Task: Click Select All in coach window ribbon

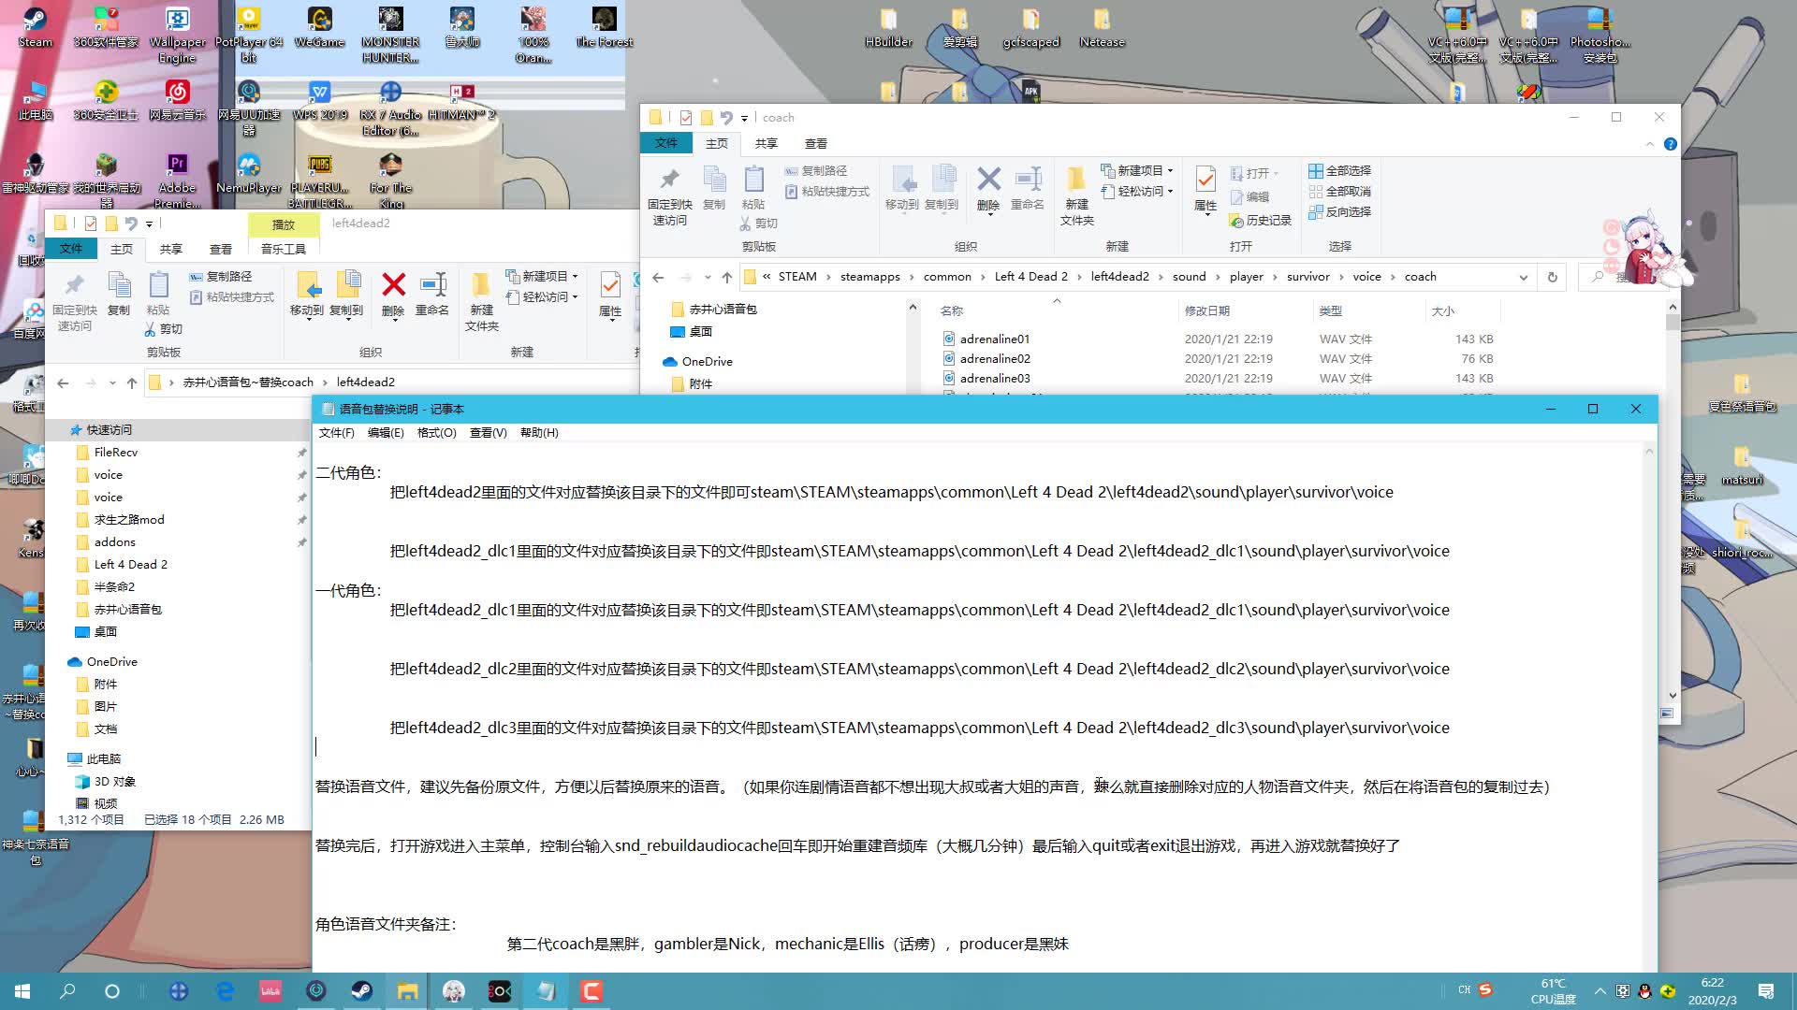Action: pyautogui.click(x=1339, y=170)
